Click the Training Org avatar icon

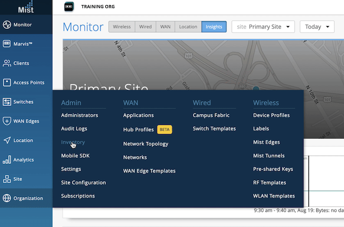[69, 7]
